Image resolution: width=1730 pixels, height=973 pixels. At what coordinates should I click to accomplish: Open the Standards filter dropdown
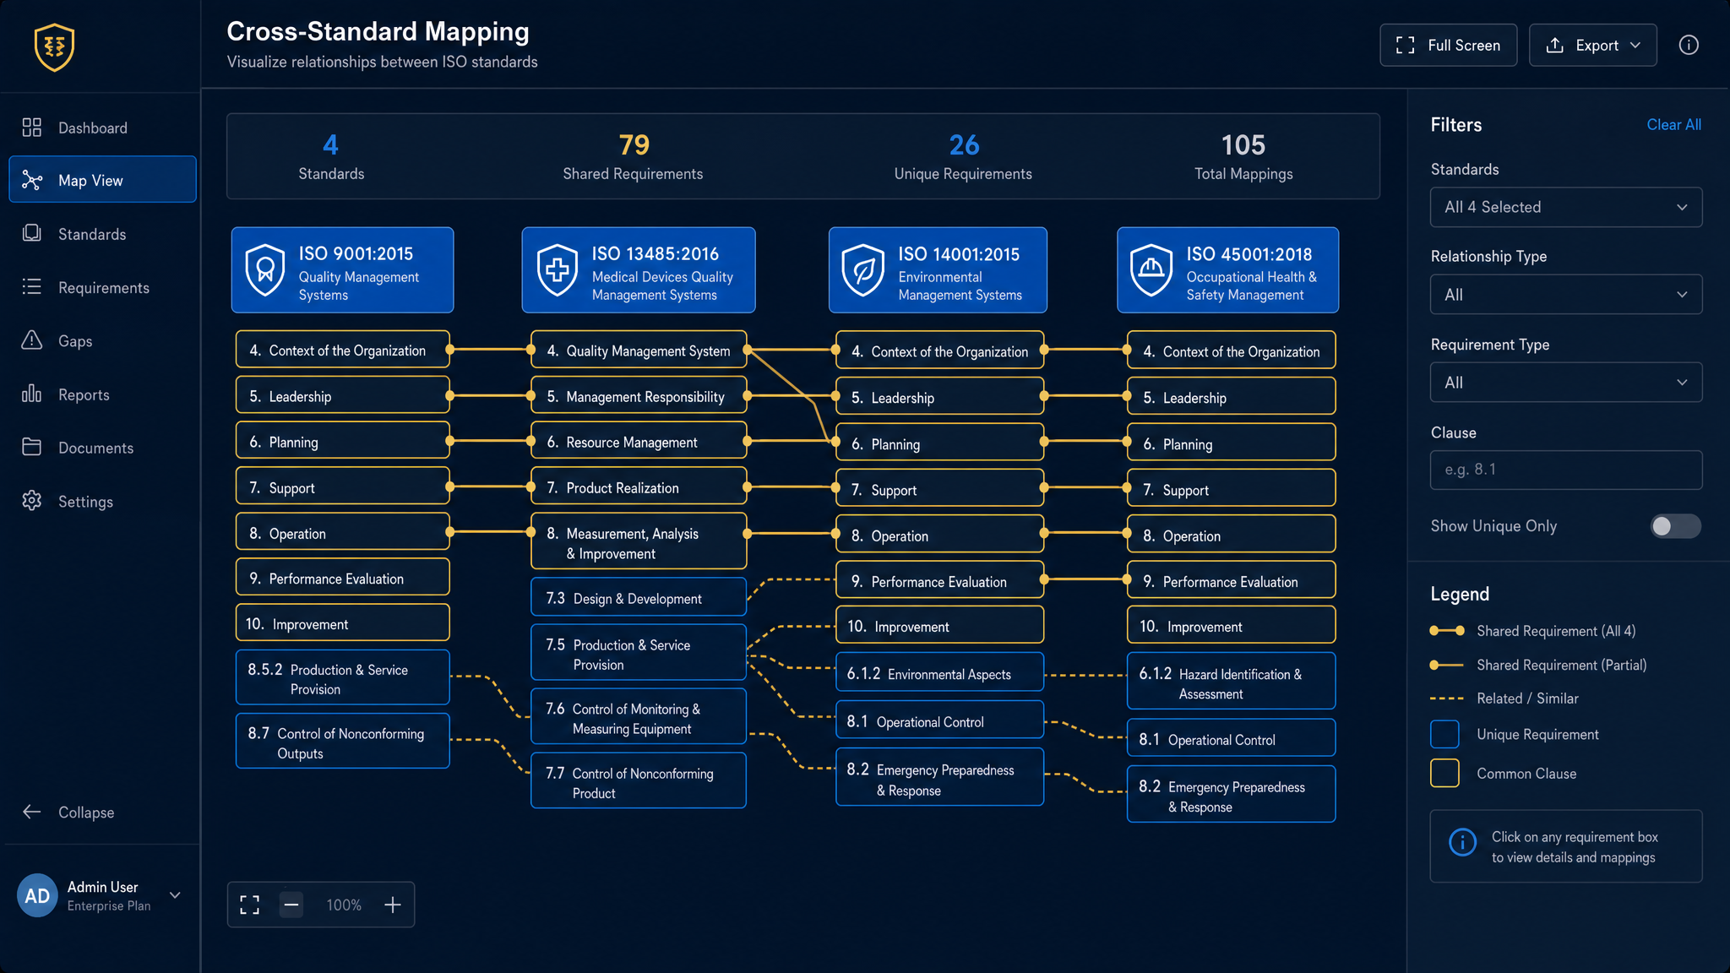(1566, 207)
